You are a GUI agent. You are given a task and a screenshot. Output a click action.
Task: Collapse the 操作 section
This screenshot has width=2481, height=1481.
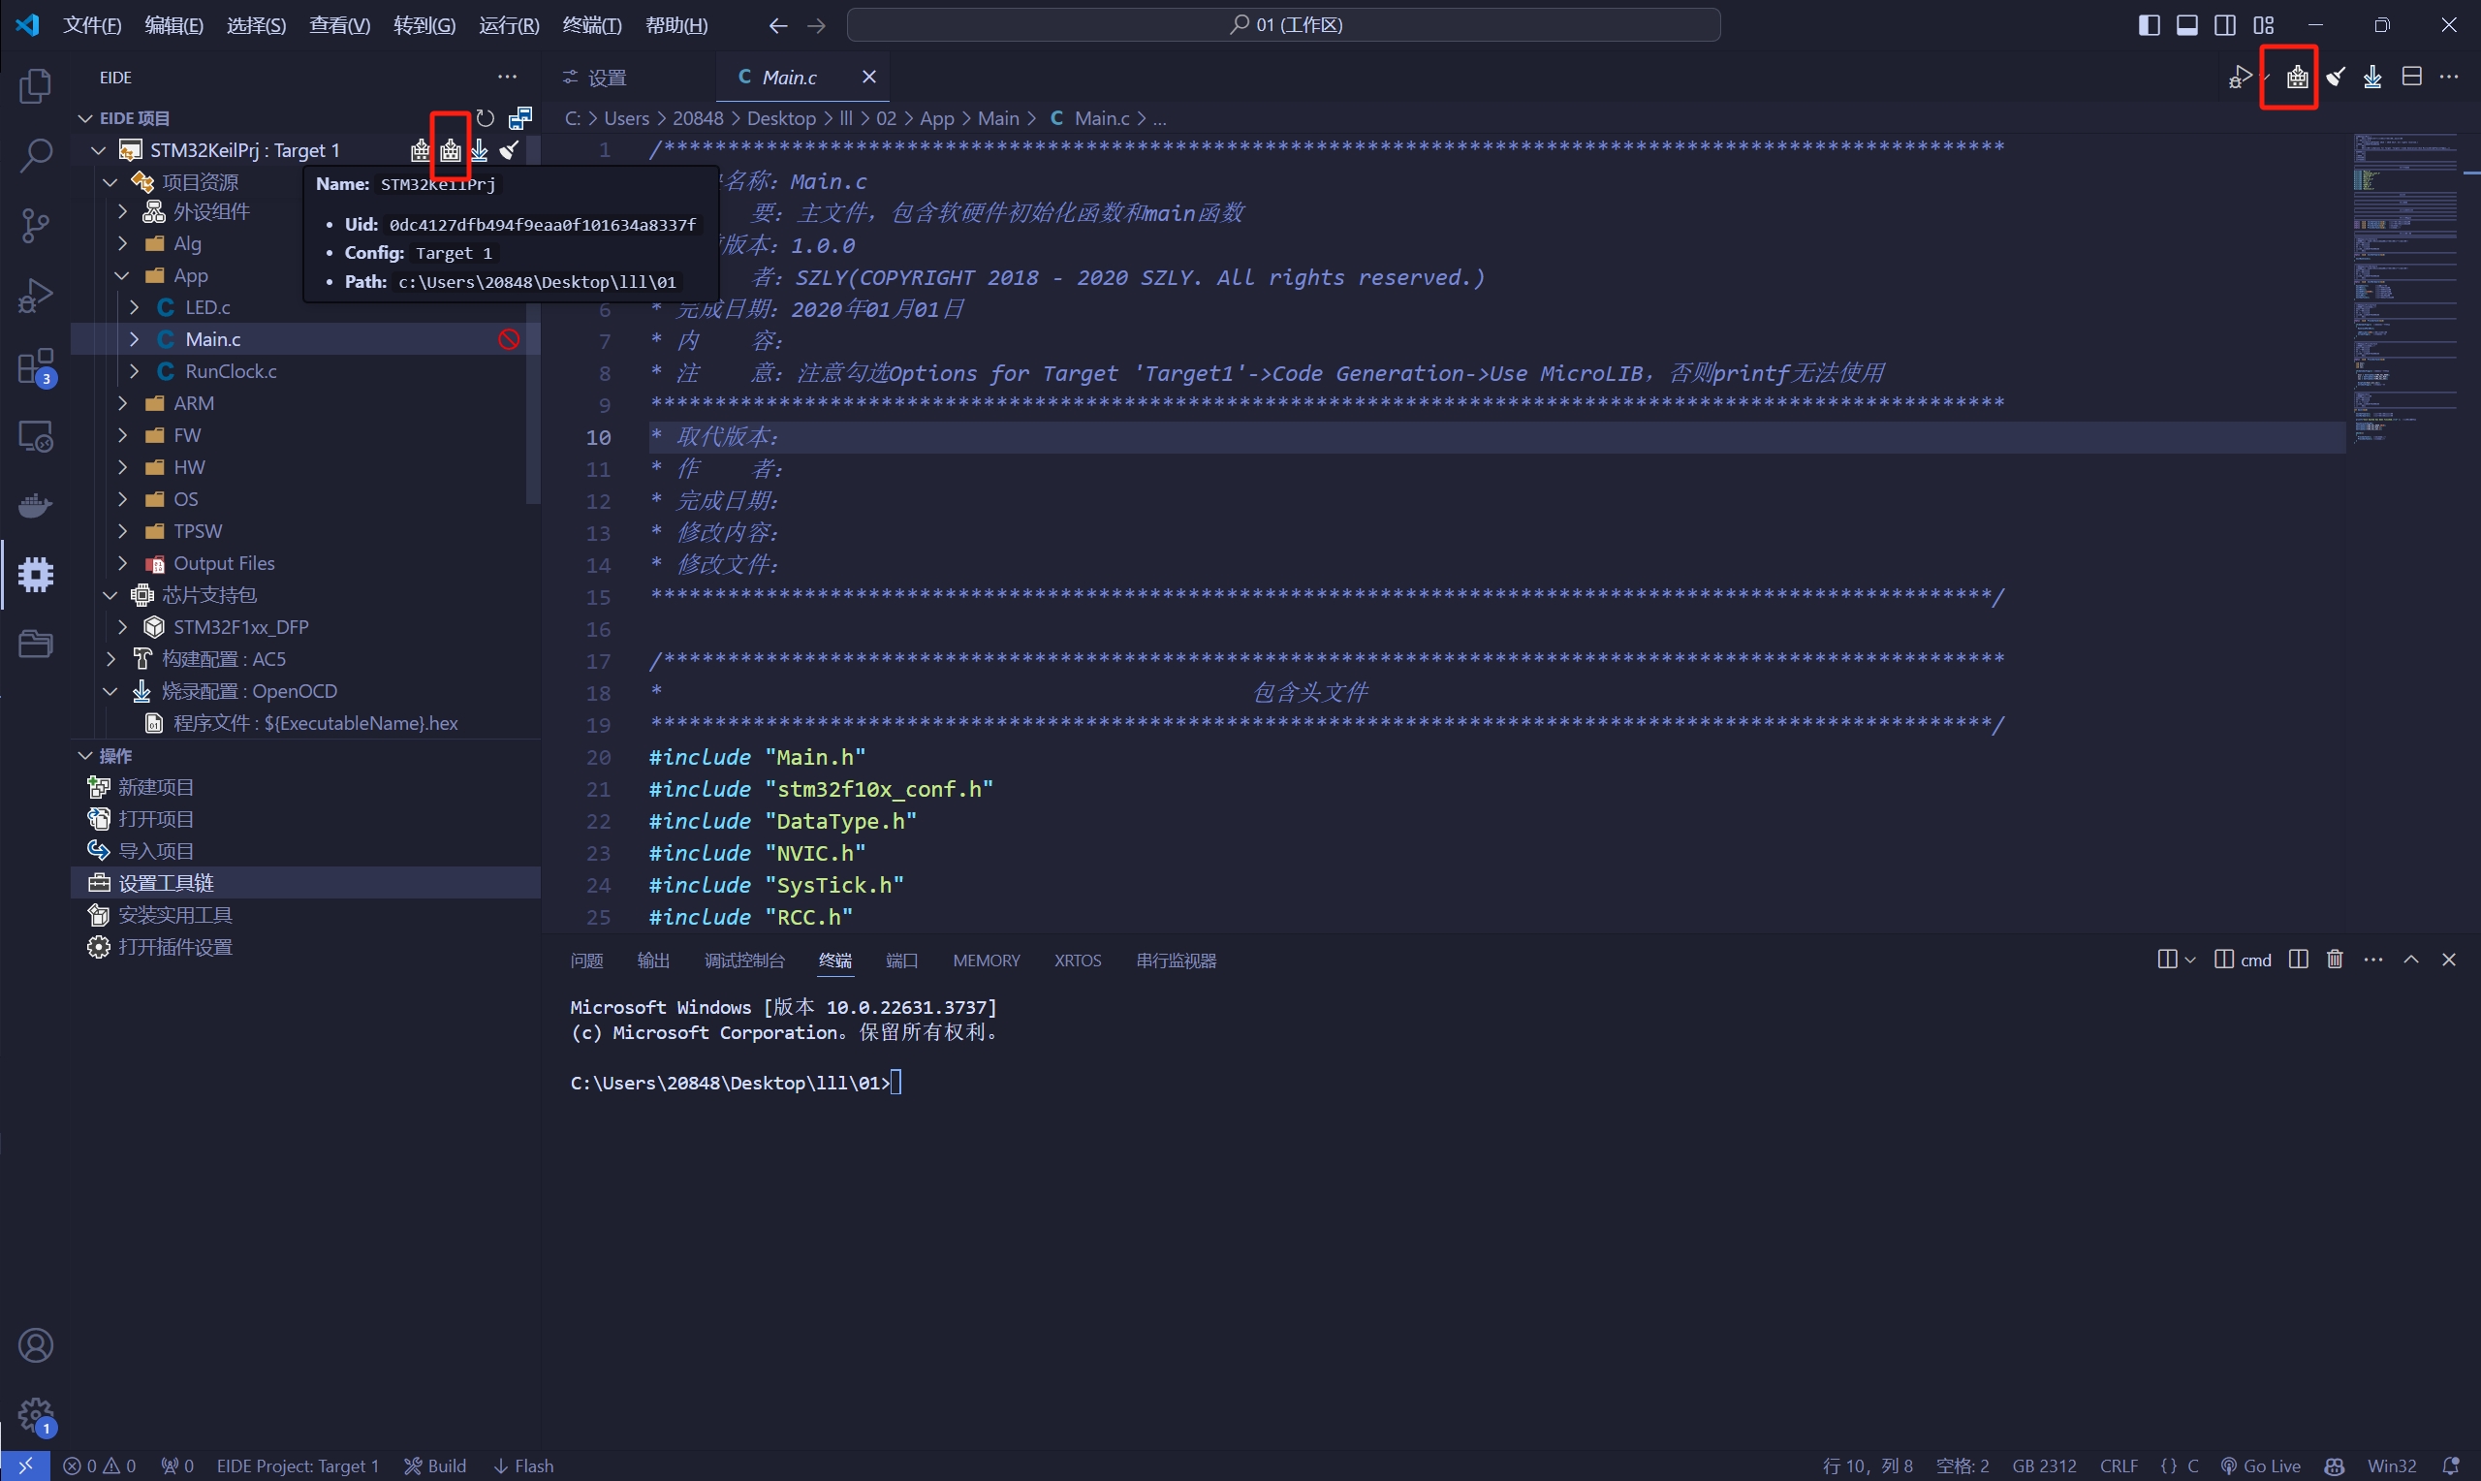[x=86, y=755]
